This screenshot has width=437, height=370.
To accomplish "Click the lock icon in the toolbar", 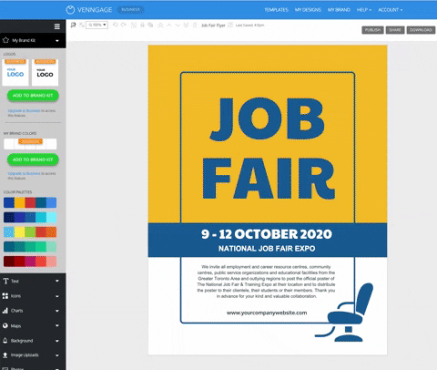I will click(142, 25).
